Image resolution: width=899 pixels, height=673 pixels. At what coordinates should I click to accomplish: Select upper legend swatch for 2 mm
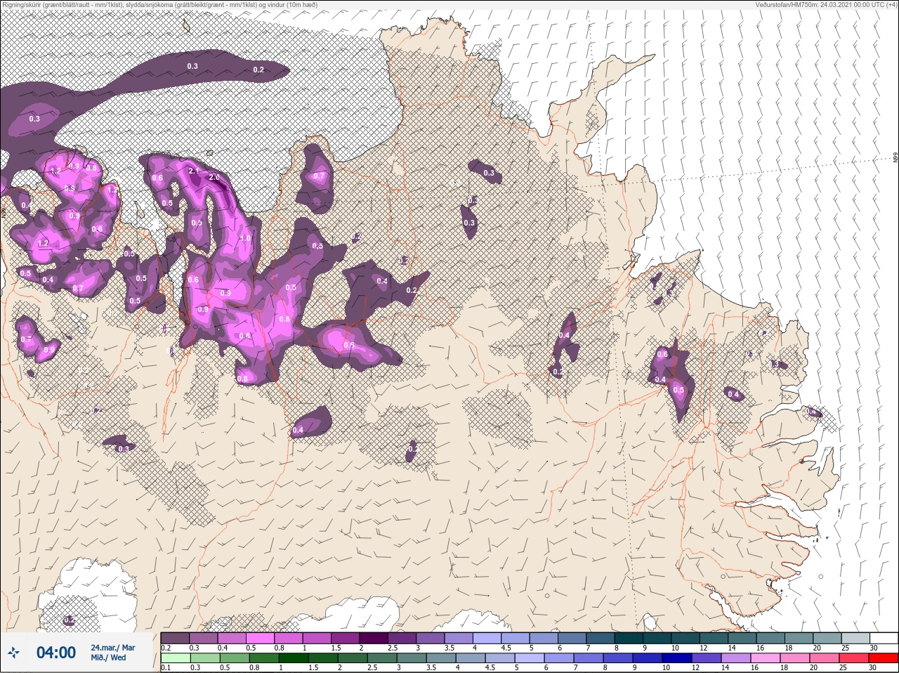[374, 637]
